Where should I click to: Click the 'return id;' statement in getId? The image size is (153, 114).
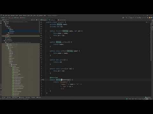click(x=57, y=62)
